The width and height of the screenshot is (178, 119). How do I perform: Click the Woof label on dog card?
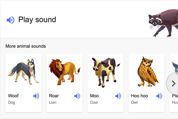[13, 96]
